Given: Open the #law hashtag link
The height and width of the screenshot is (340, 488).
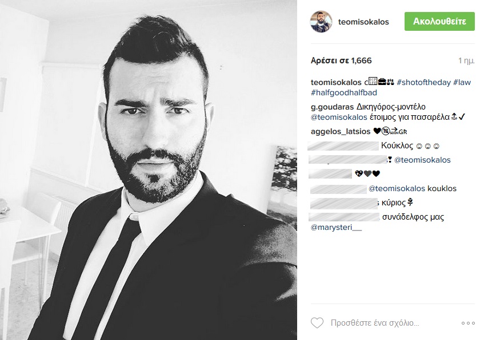Looking at the screenshot, I should coord(462,82).
